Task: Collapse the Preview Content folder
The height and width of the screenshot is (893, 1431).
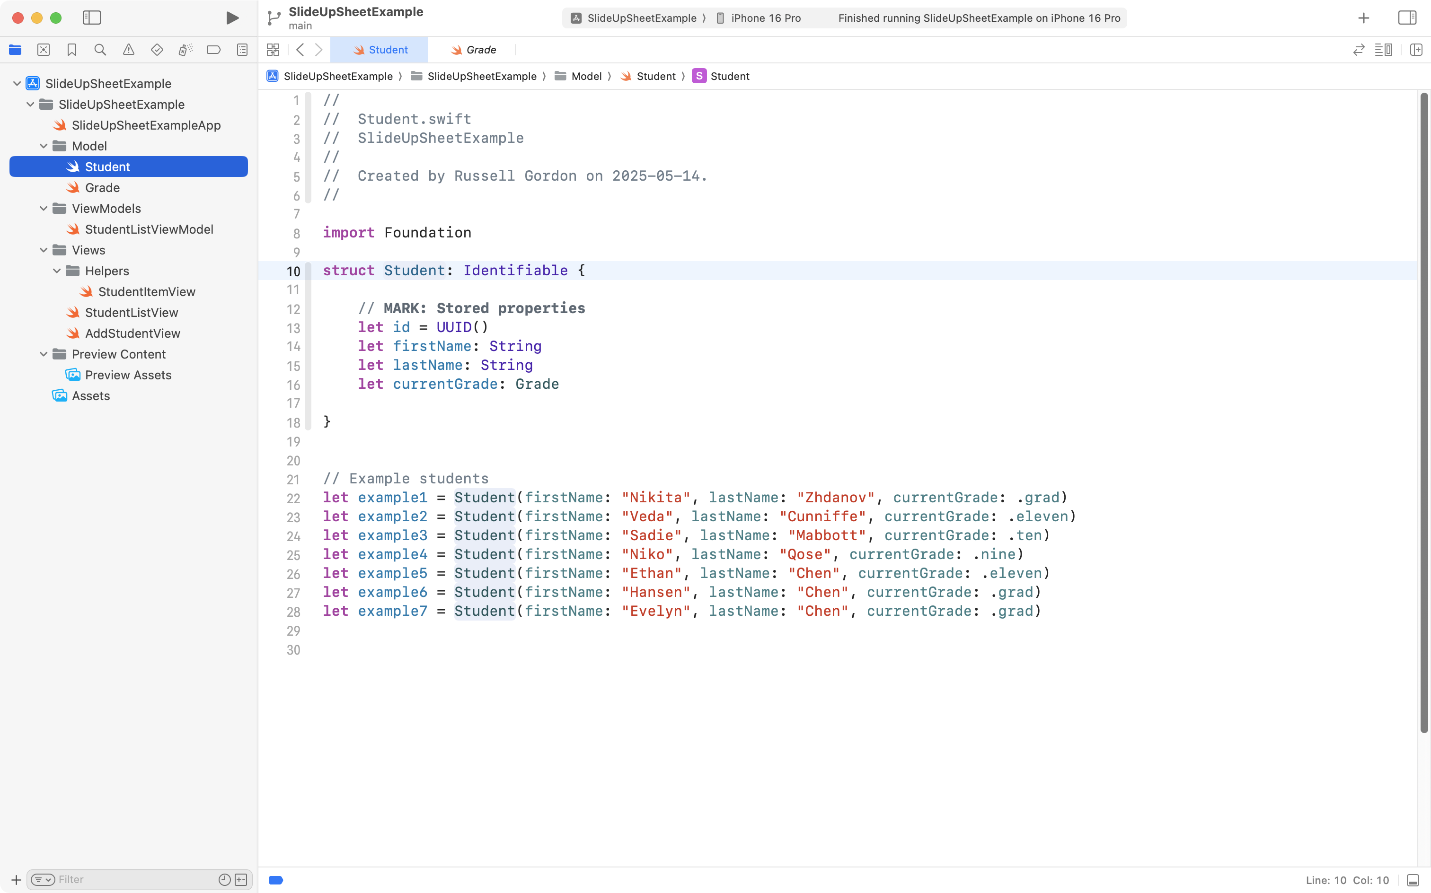Action: (44, 354)
